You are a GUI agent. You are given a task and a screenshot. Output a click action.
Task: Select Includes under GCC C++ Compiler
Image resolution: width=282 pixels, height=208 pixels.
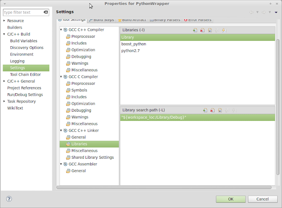pos(79,43)
